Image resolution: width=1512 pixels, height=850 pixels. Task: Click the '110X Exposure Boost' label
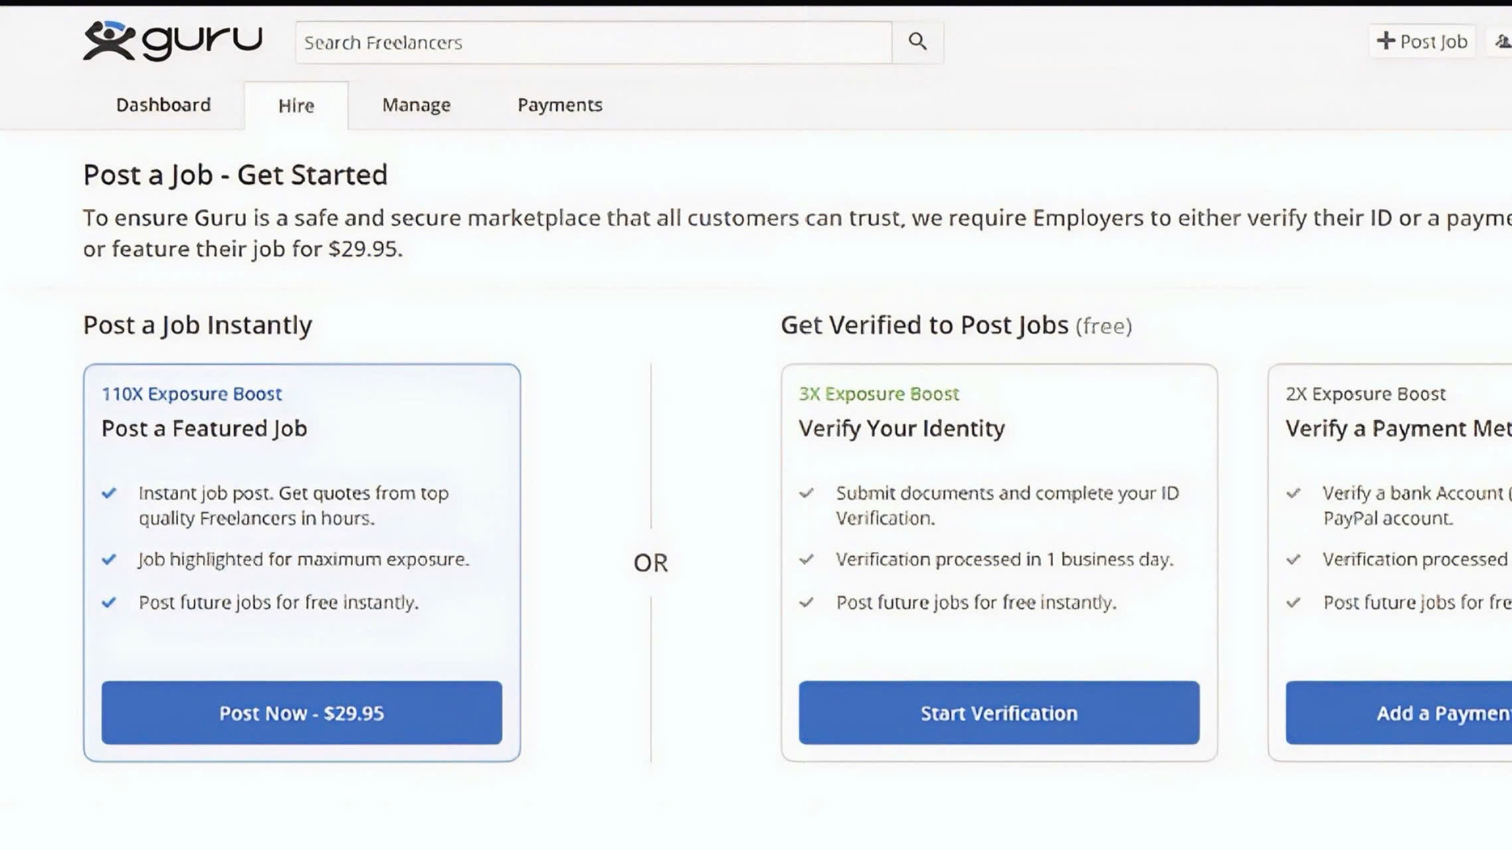click(x=192, y=394)
